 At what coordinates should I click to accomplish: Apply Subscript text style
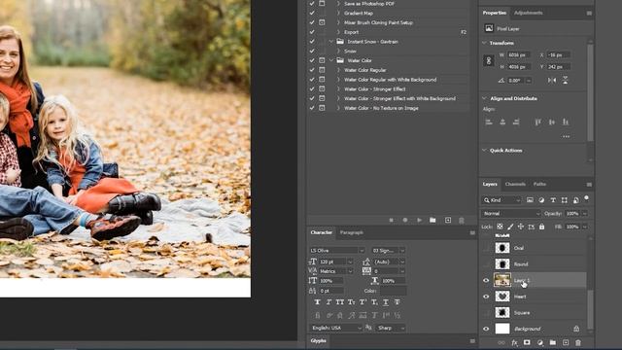[x=374, y=302]
